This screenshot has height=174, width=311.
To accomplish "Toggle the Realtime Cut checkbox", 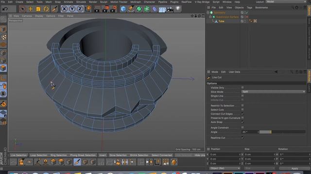I will tap(242, 137).
